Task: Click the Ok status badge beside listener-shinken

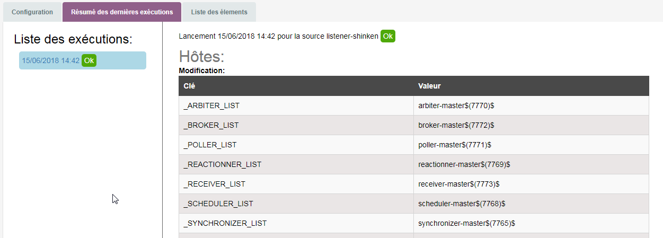Action: pos(388,36)
